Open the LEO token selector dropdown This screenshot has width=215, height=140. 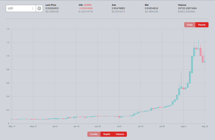[21, 8]
